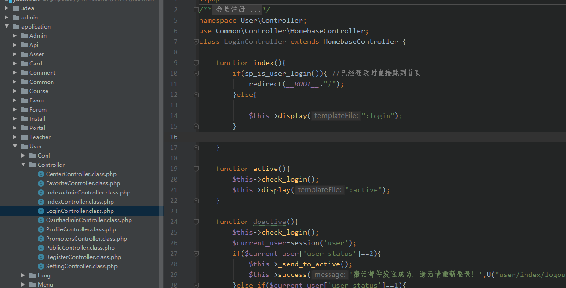Click the PromotersController.class.php class icon

[41, 239]
